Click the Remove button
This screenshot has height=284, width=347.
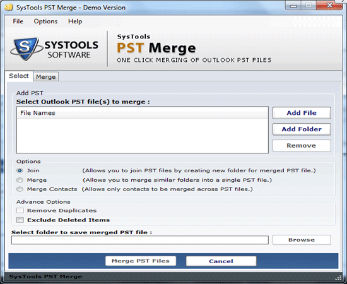point(302,145)
